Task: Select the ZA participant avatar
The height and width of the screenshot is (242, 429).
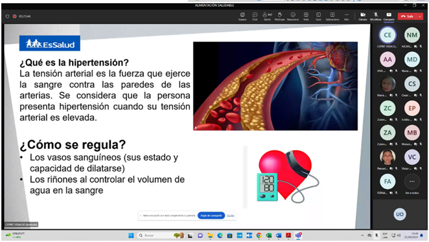Action: [388, 133]
